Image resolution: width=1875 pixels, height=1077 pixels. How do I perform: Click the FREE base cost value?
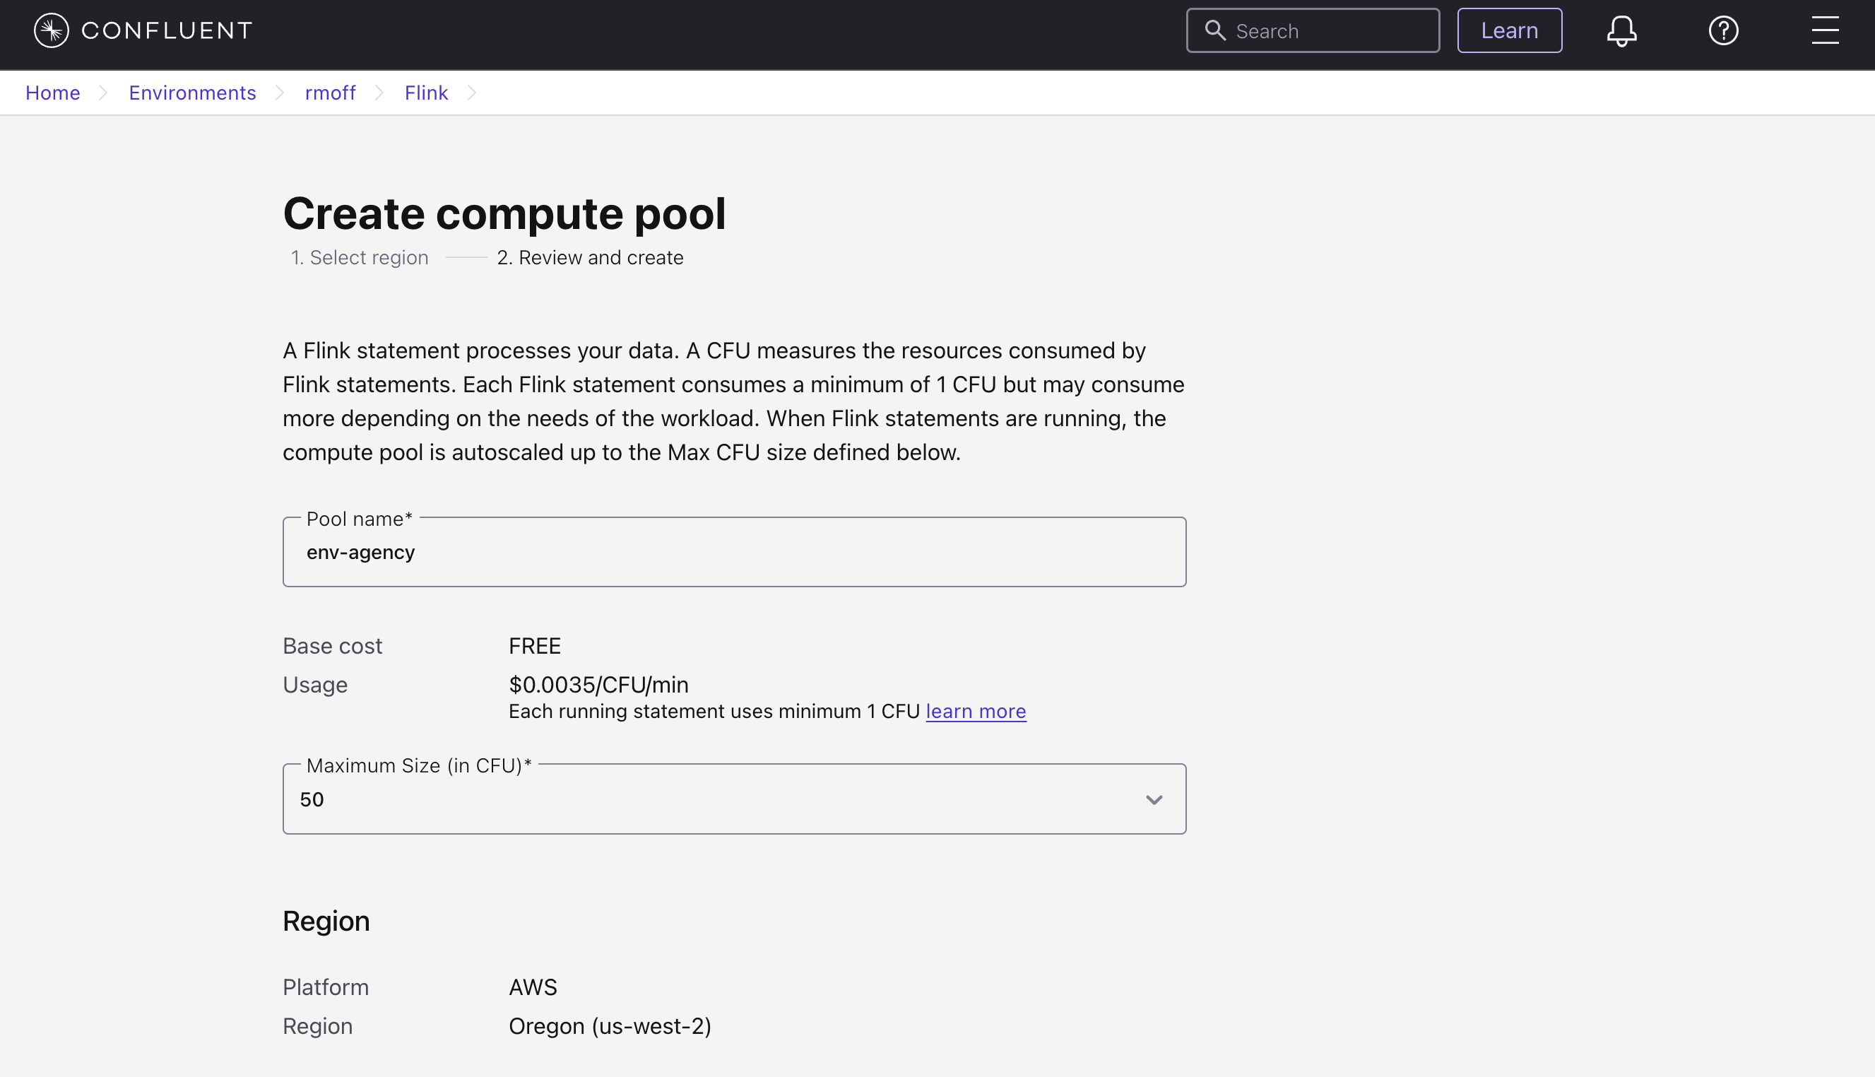535,646
